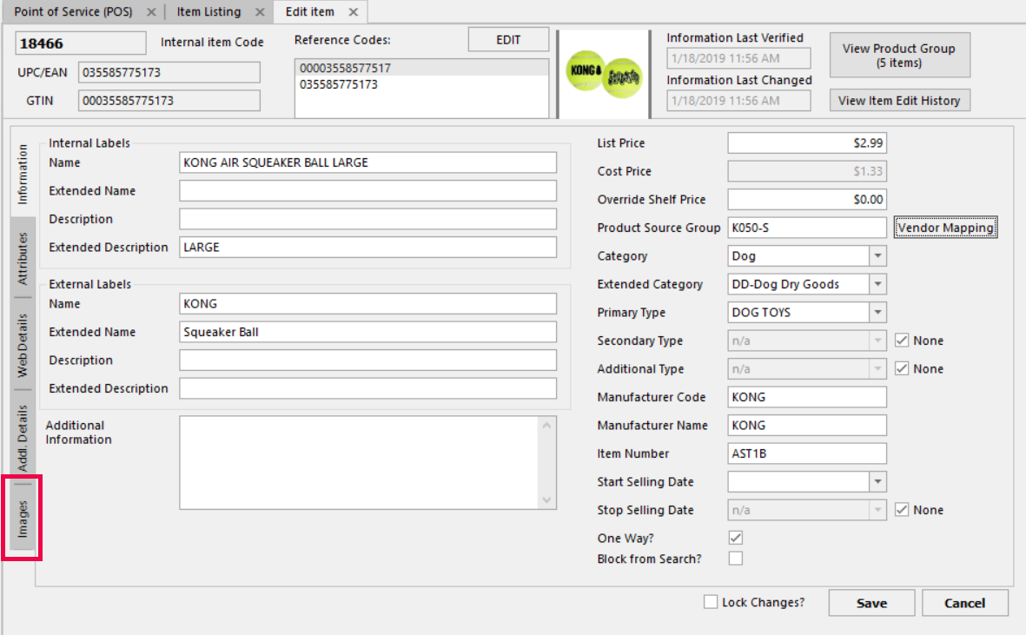Open View Item Edit History

click(x=899, y=101)
